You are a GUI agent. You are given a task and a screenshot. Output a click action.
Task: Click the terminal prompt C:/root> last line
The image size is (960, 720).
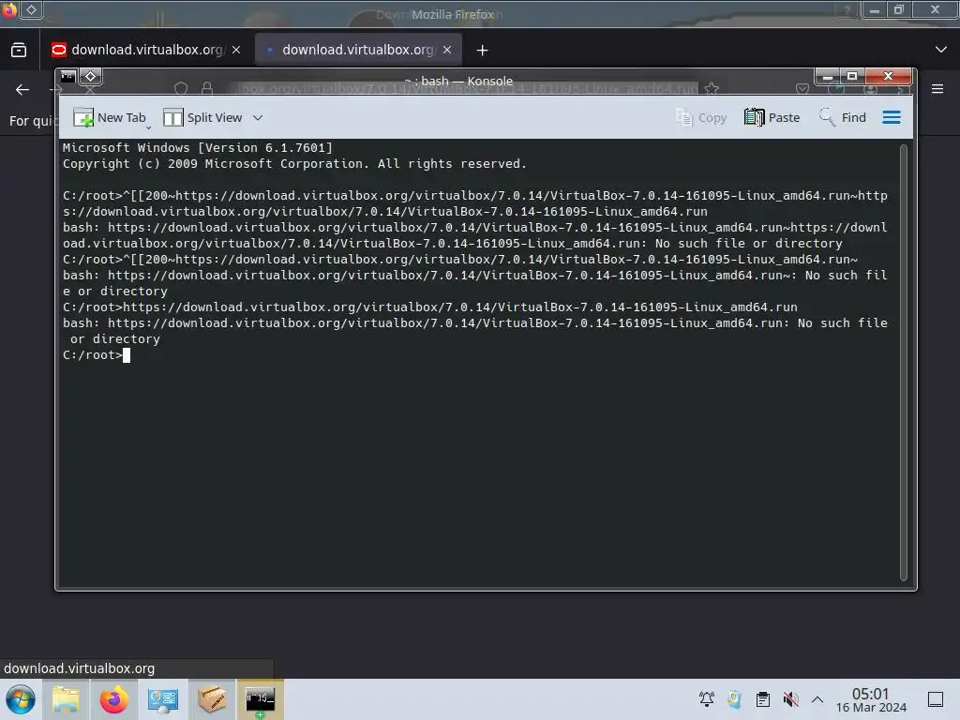93,355
